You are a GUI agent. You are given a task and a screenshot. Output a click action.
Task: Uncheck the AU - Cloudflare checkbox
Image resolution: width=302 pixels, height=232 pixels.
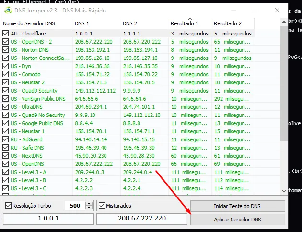coord(5,34)
